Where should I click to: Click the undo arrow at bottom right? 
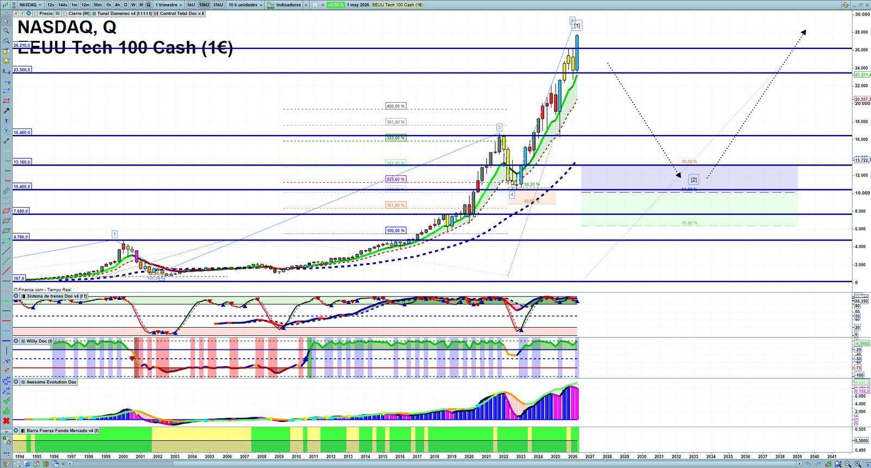point(808,464)
